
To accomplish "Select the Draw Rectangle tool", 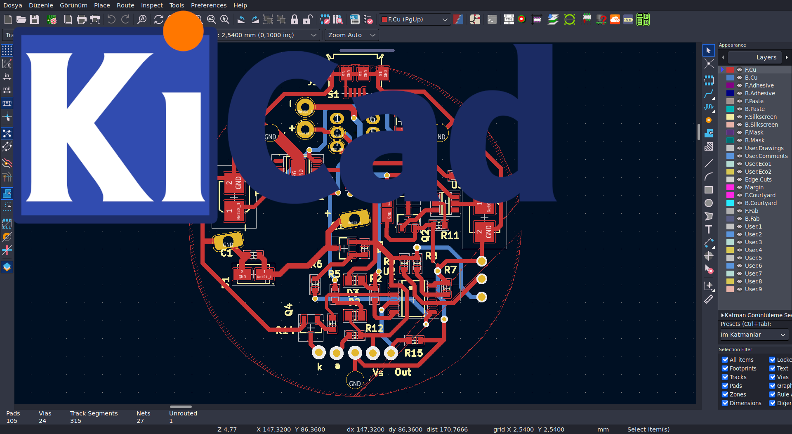I will click(709, 190).
